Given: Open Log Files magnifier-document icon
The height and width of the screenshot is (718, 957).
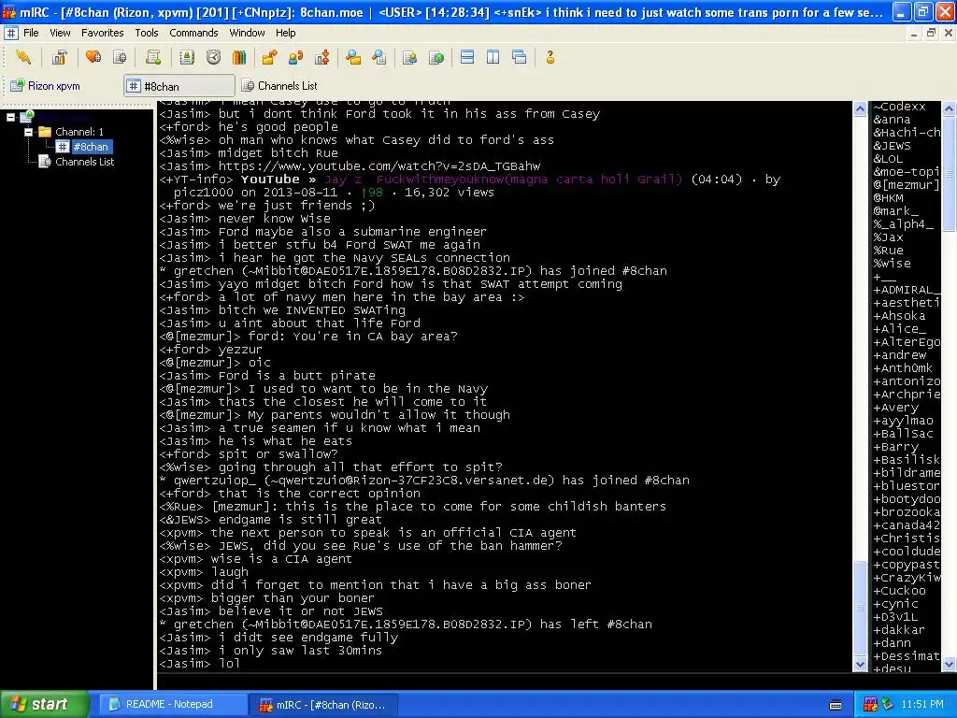Looking at the screenshot, I should (x=379, y=57).
